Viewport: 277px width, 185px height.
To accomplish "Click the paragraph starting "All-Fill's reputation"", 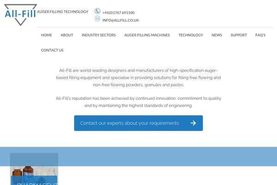I will [x=138, y=102].
